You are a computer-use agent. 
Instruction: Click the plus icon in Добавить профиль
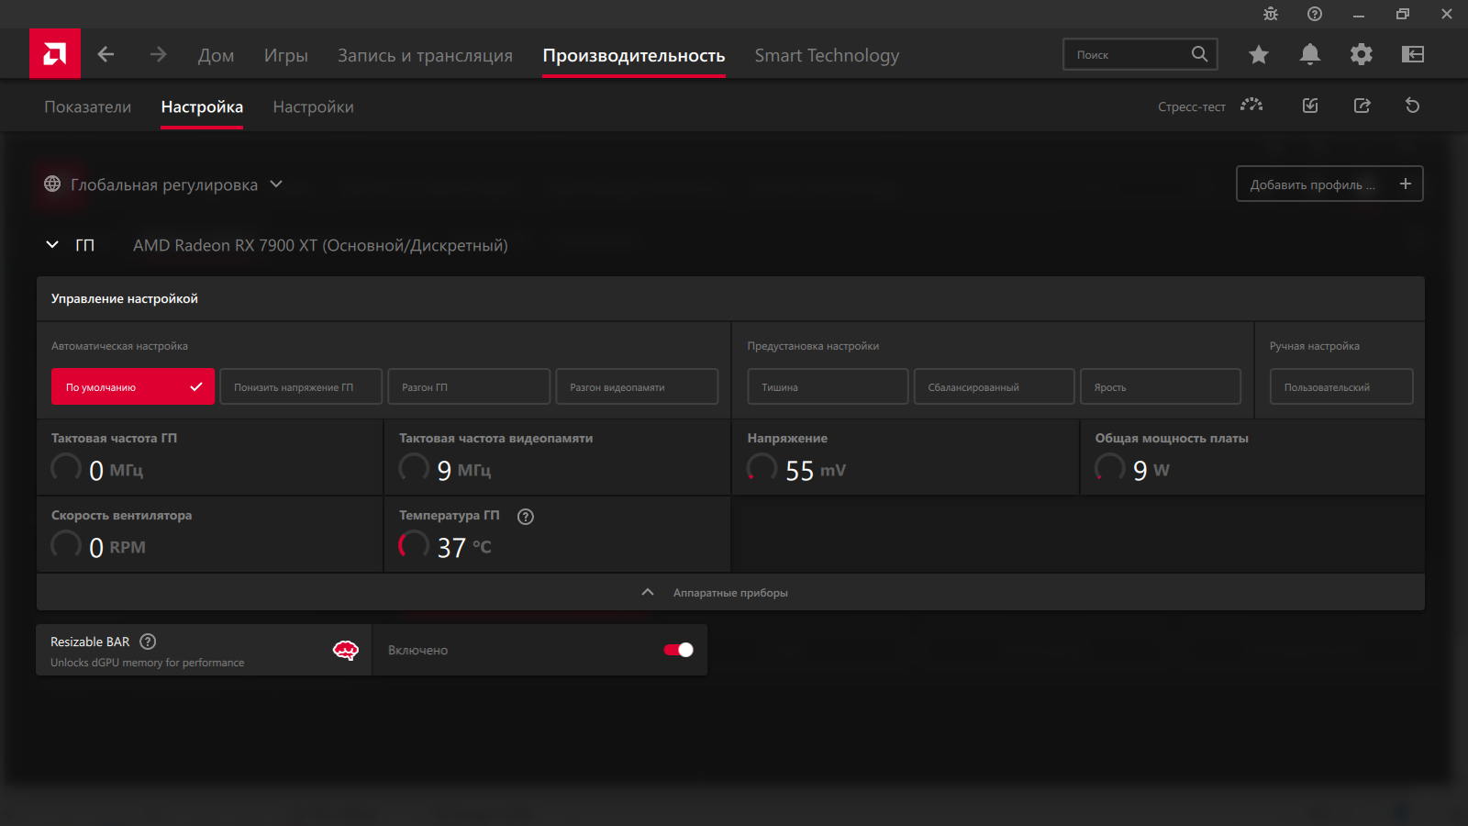pyautogui.click(x=1405, y=184)
